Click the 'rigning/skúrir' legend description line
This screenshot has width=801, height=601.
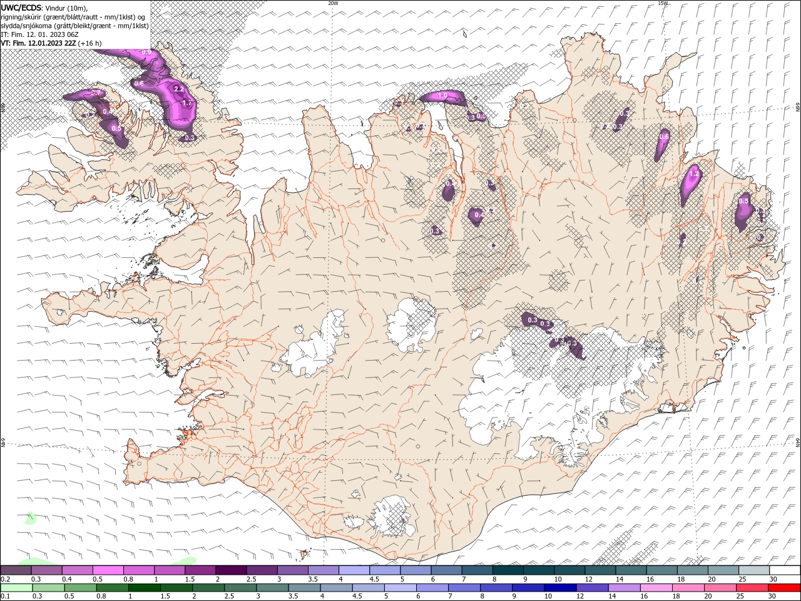coord(73,16)
